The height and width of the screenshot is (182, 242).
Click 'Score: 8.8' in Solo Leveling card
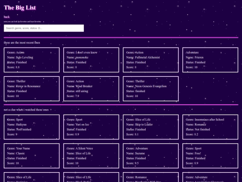click(x=13, y=67)
